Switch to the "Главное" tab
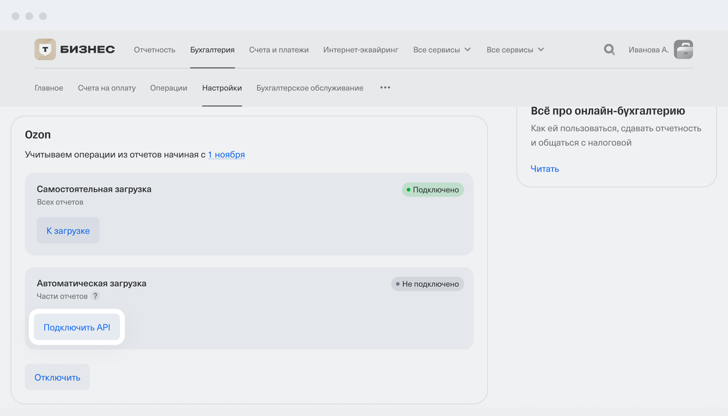 pyautogui.click(x=49, y=88)
